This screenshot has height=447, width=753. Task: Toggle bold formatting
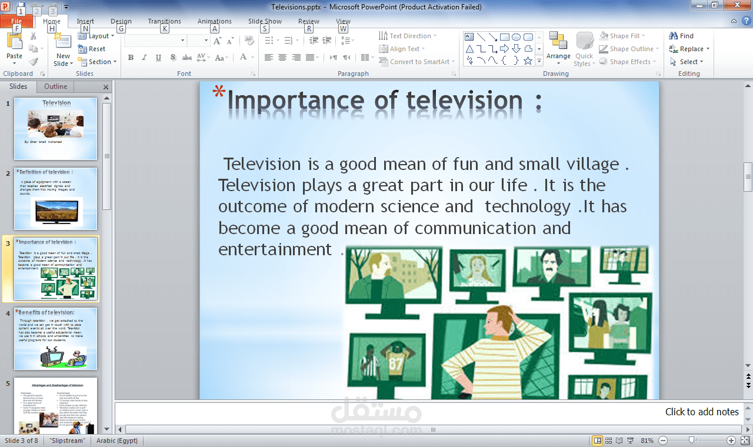[131, 58]
